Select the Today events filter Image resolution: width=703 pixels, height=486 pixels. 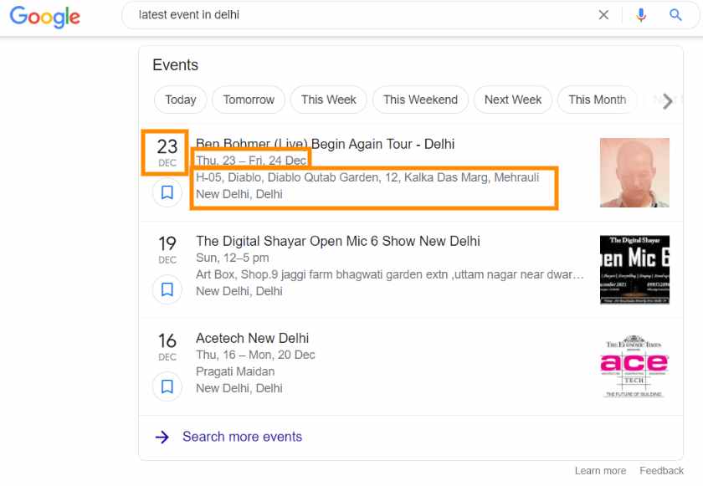[180, 100]
